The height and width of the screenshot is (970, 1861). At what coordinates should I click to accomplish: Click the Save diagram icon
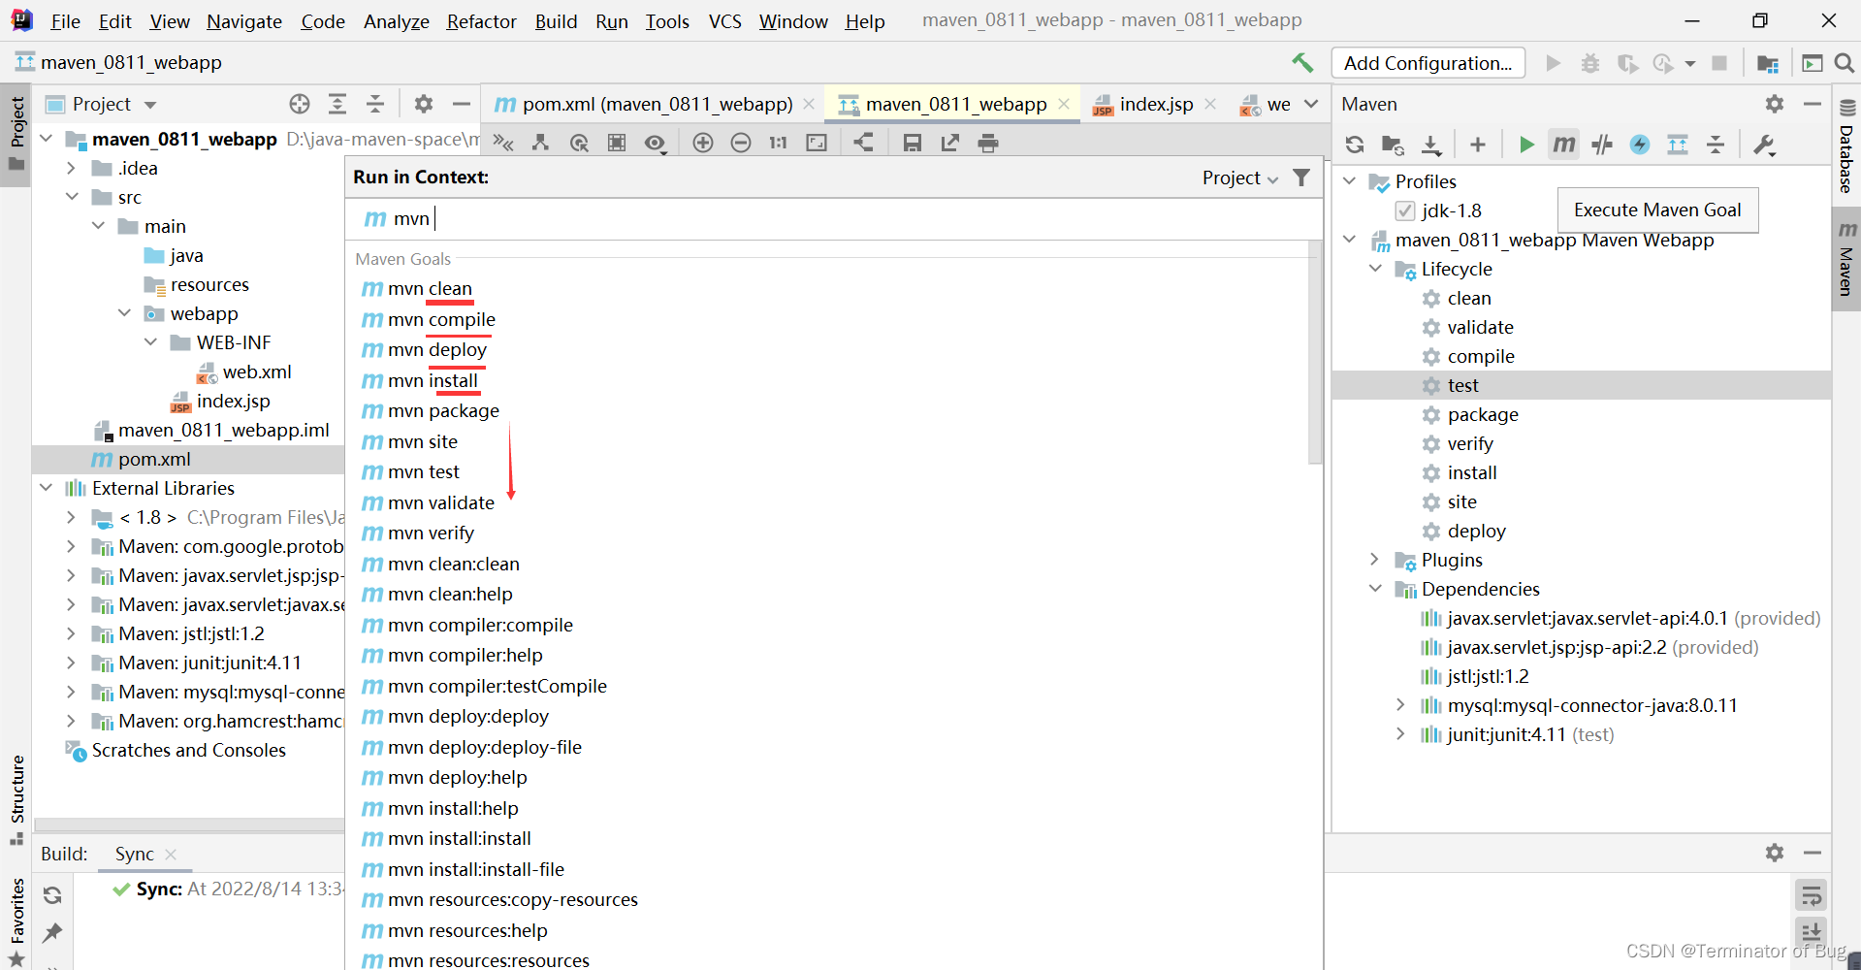(x=912, y=143)
